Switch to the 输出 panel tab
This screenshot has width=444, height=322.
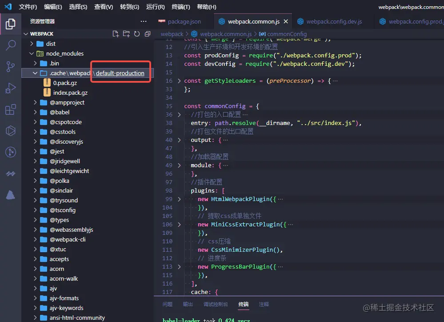point(188,304)
